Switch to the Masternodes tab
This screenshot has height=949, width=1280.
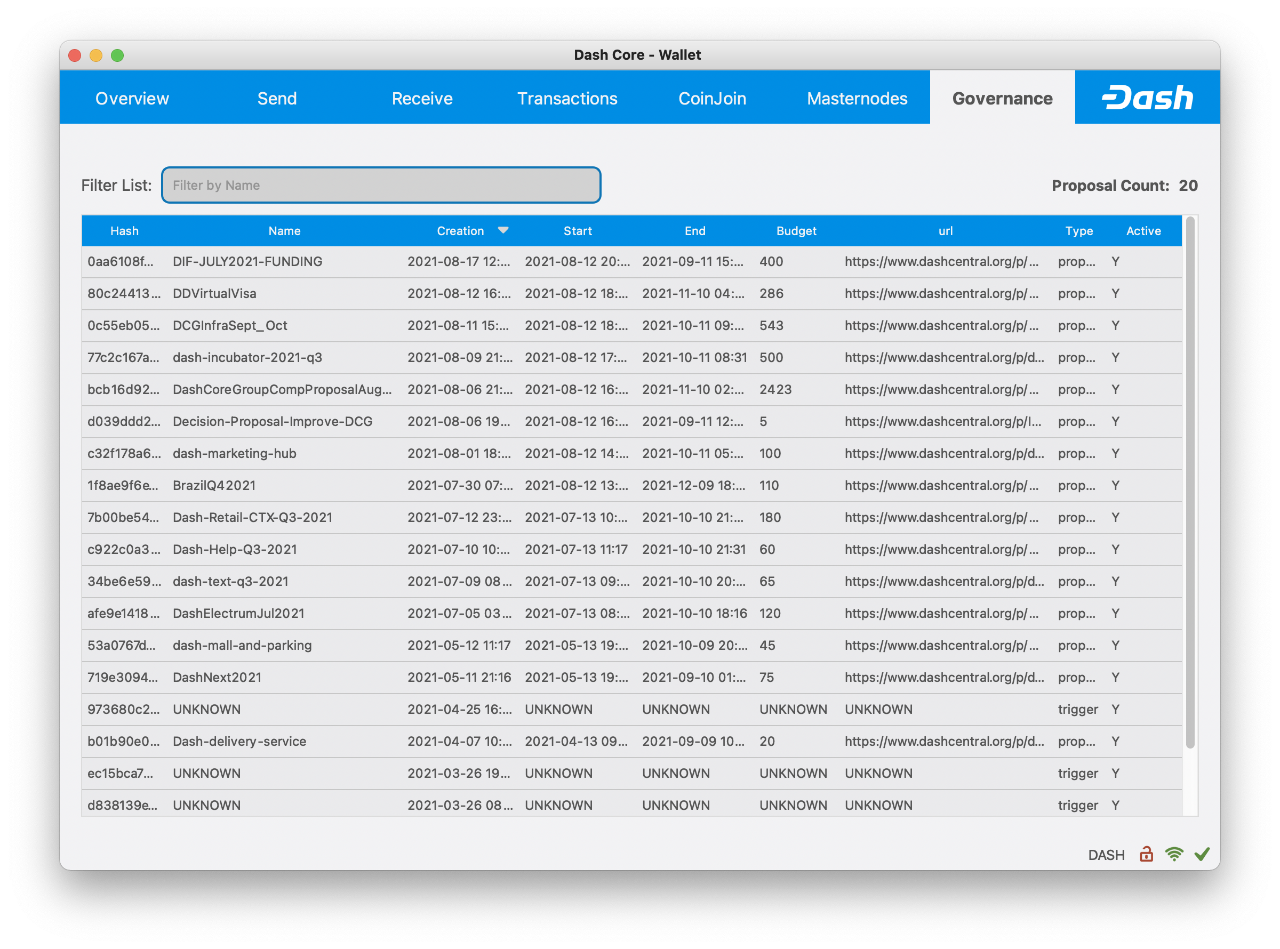click(x=857, y=98)
